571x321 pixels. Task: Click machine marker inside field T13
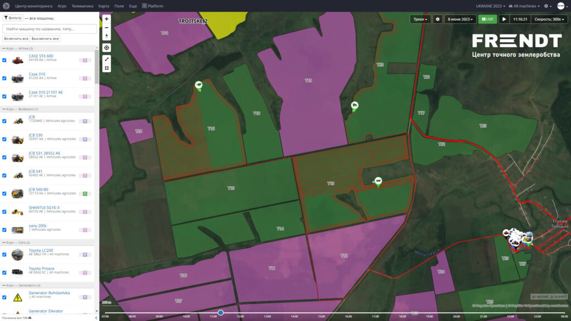click(379, 181)
